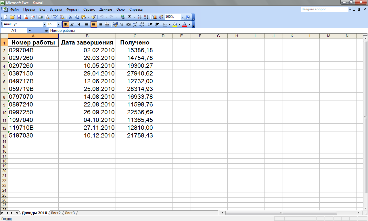Send workbook by e-mail icon

[x=32, y=17]
